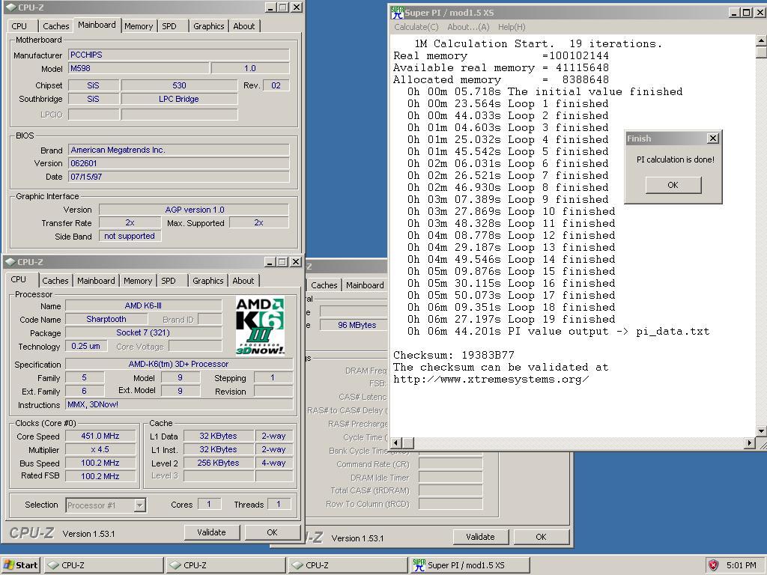The image size is (767, 575).
Task: Open Caches tab in background memory window
Action: pos(324,285)
